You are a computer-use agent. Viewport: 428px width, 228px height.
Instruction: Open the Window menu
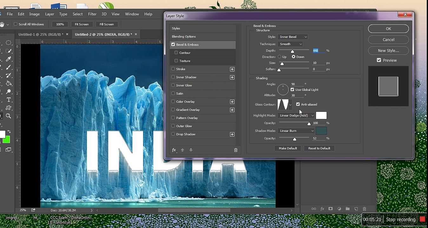tap(132, 14)
